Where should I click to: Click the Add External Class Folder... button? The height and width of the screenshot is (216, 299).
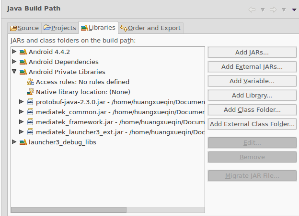tap(252, 124)
